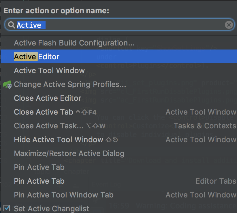Click the Editor Tabs group label
This screenshot has width=237, height=213.
(x=216, y=181)
